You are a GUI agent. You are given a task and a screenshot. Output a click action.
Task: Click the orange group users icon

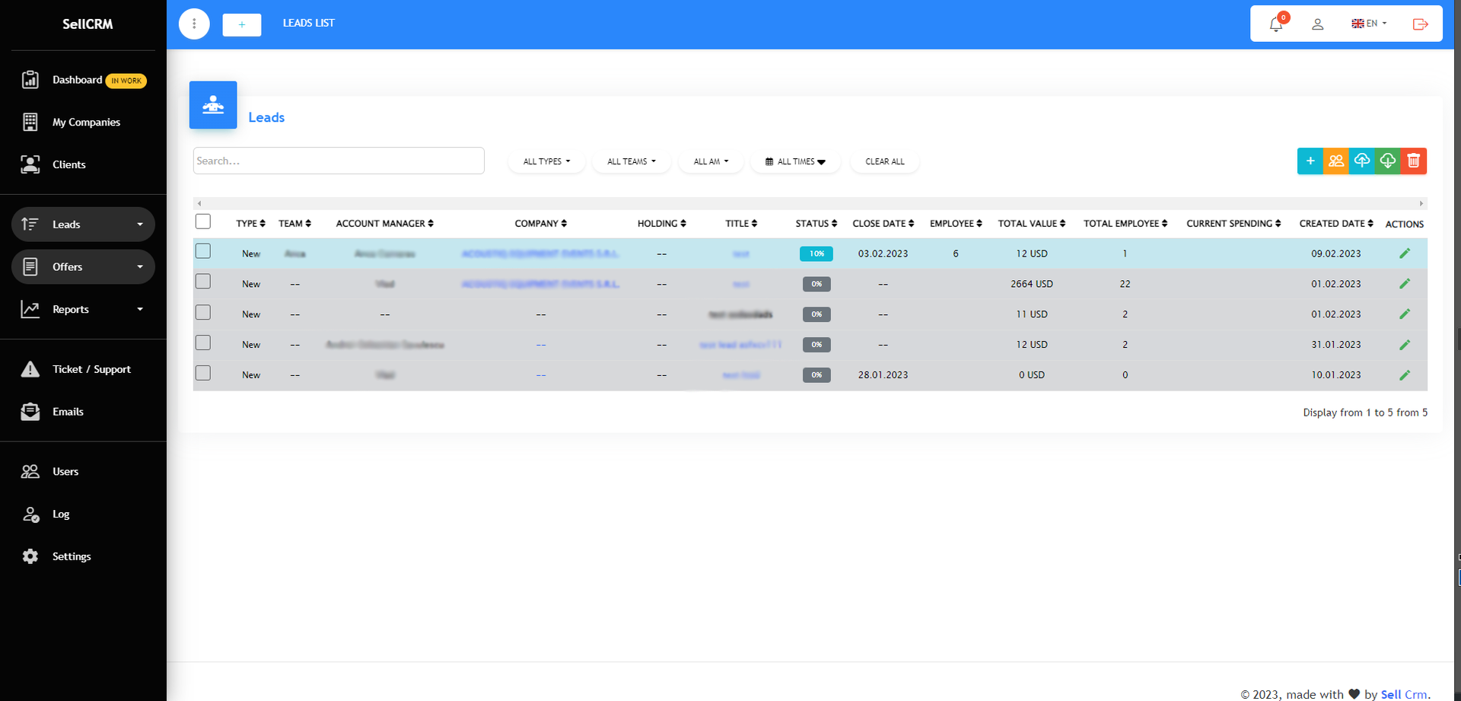1335,161
